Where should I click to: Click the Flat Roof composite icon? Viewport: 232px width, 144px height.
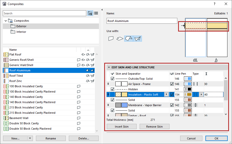coord(6,54)
